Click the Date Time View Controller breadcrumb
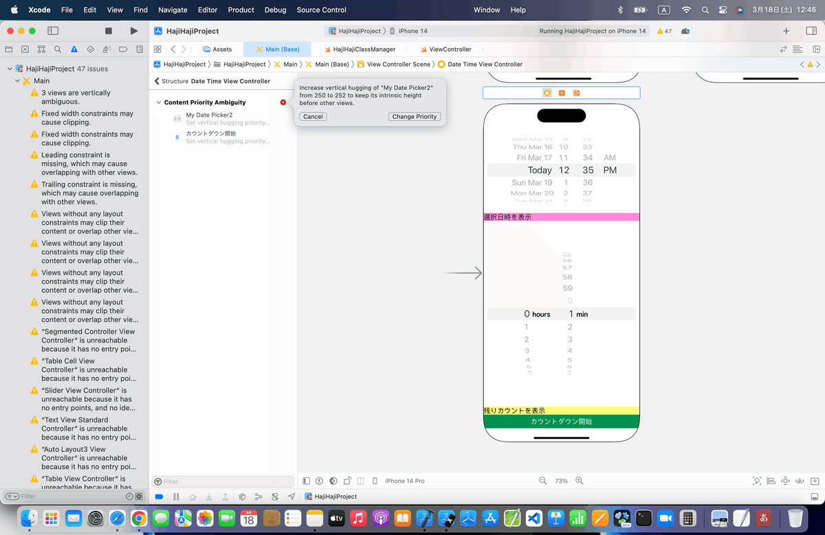 481,64
